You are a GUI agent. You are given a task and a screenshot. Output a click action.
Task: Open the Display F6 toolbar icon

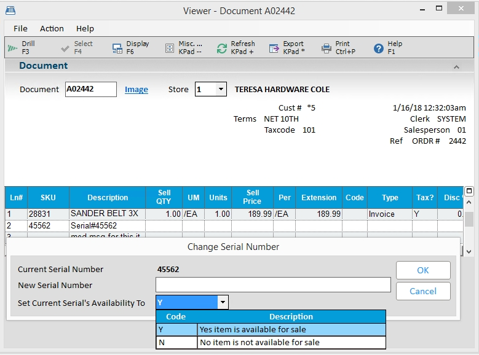[x=117, y=48]
